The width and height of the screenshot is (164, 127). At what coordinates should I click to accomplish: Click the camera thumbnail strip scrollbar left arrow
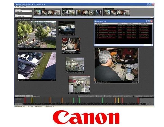pos(34,17)
